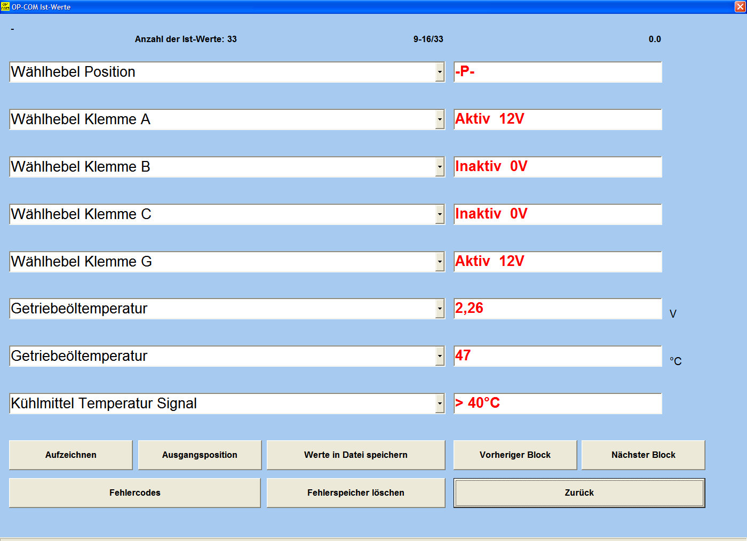Save values with Werte in Datei speichern
747x541 pixels.
pyautogui.click(x=356, y=455)
